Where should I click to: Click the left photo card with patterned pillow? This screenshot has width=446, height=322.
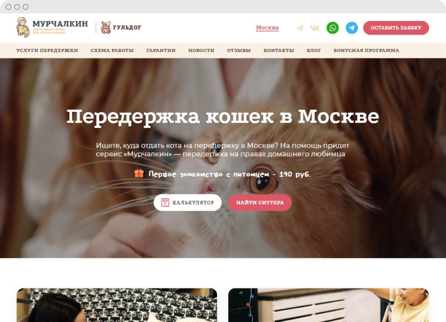pyautogui.click(x=117, y=305)
